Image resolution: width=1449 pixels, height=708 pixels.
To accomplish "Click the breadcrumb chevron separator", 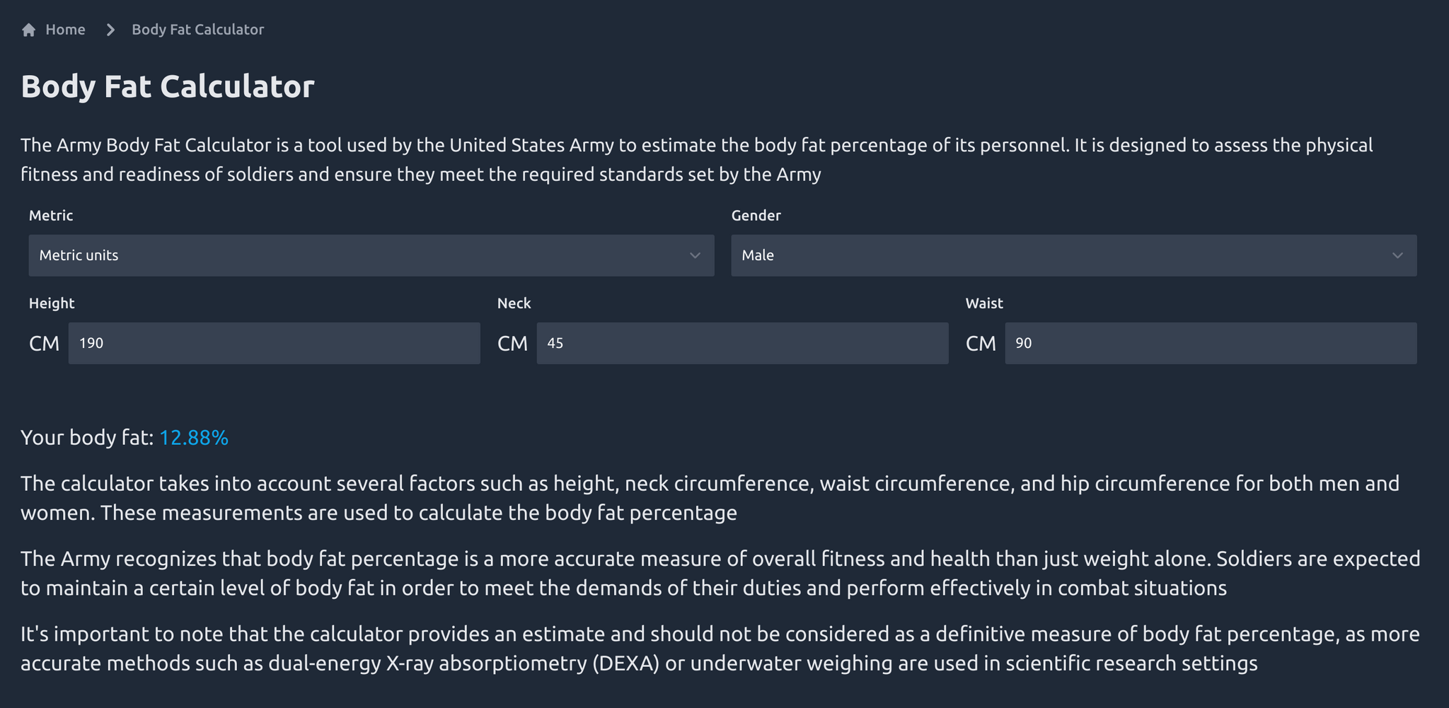I will point(110,30).
